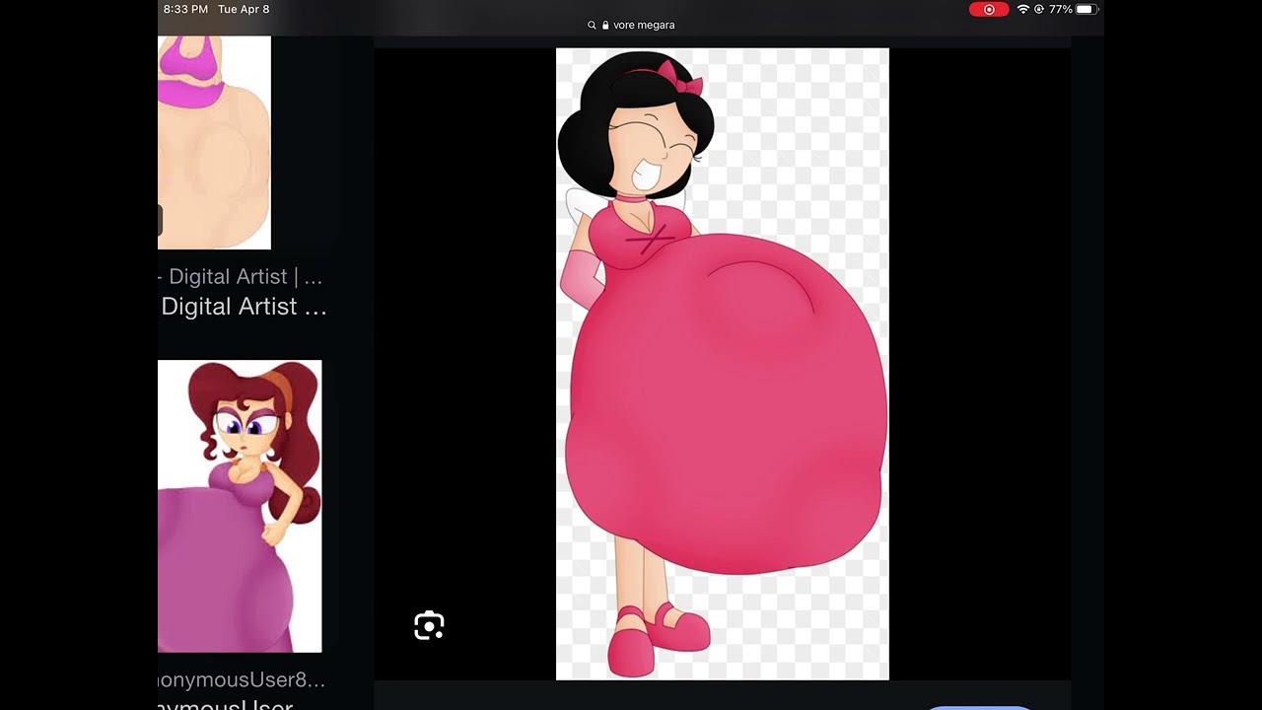This screenshot has width=1262, height=710.
Task: Tap the battery status icon
Action: tap(1087, 9)
